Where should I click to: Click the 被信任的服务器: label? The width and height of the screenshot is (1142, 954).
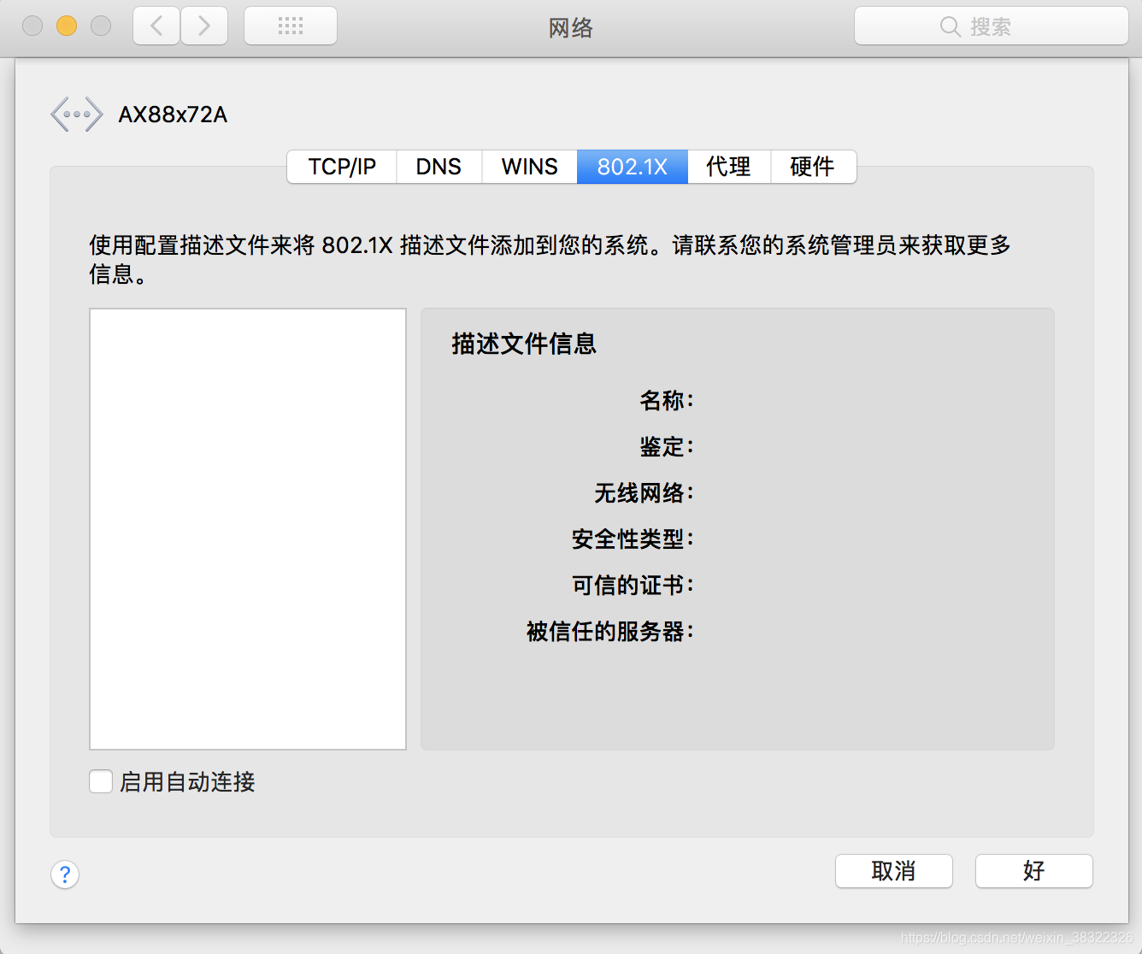pyautogui.click(x=610, y=631)
